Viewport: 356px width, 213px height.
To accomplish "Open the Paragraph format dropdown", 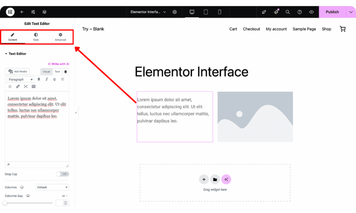I will (x=20, y=79).
